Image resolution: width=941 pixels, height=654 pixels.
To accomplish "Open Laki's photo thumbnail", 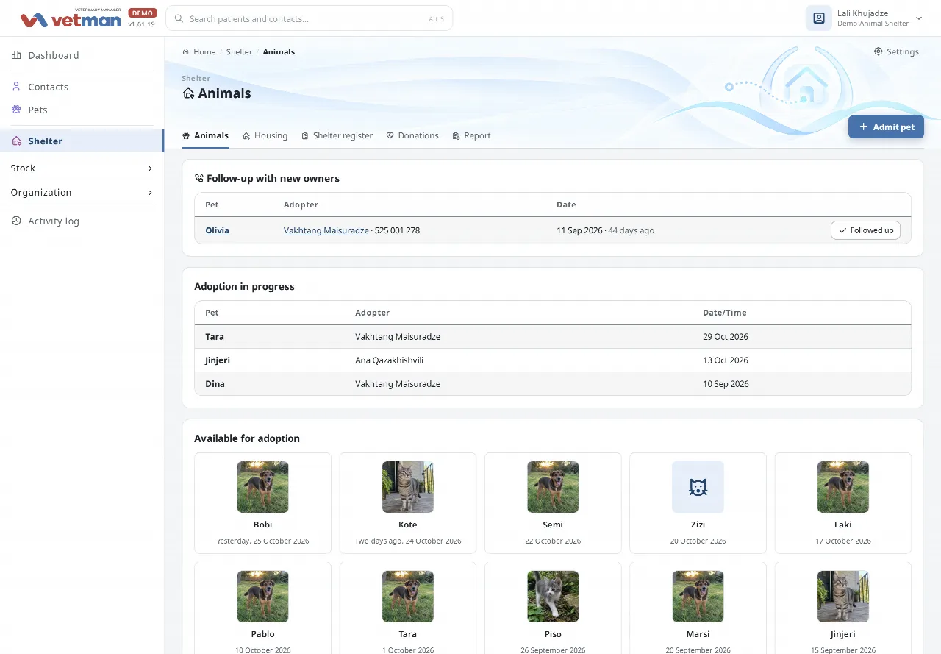I will (843, 486).
